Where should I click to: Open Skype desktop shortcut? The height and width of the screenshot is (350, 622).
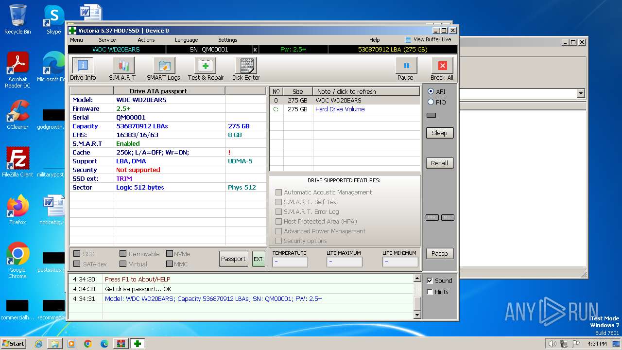[x=54, y=20]
